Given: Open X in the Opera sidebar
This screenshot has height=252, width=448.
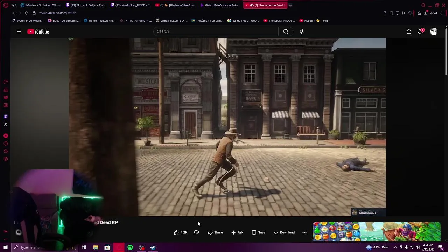Looking at the screenshot, I should click(x=6, y=124).
